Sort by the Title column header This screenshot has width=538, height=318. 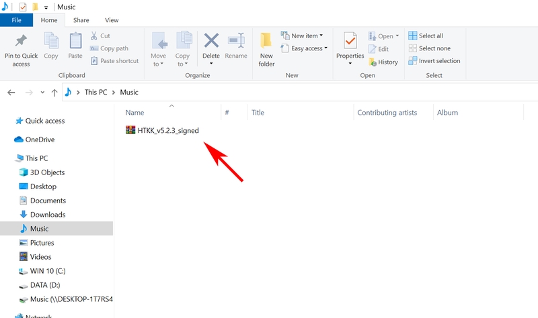[258, 112]
